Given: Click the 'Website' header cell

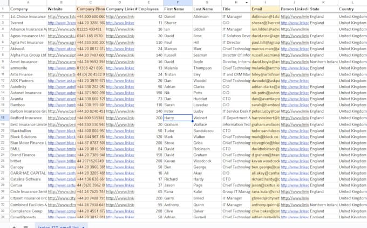Looking at the screenshot, I should tap(62, 9).
